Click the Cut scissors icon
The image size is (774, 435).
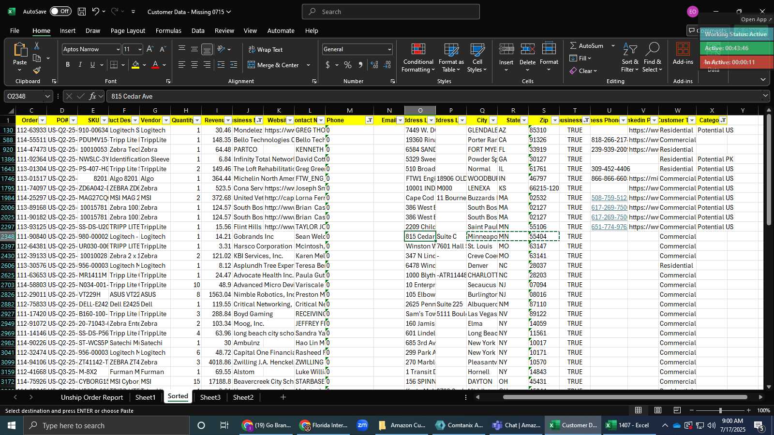(37, 45)
